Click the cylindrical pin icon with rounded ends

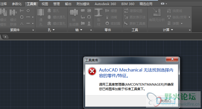coord(28,17)
